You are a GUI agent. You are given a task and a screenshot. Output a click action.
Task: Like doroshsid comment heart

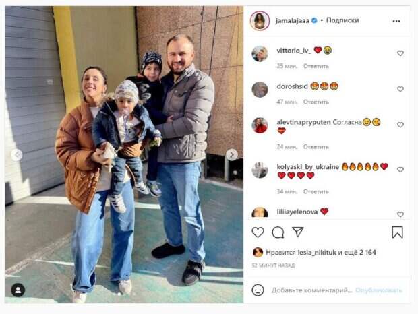tap(400, 89)
